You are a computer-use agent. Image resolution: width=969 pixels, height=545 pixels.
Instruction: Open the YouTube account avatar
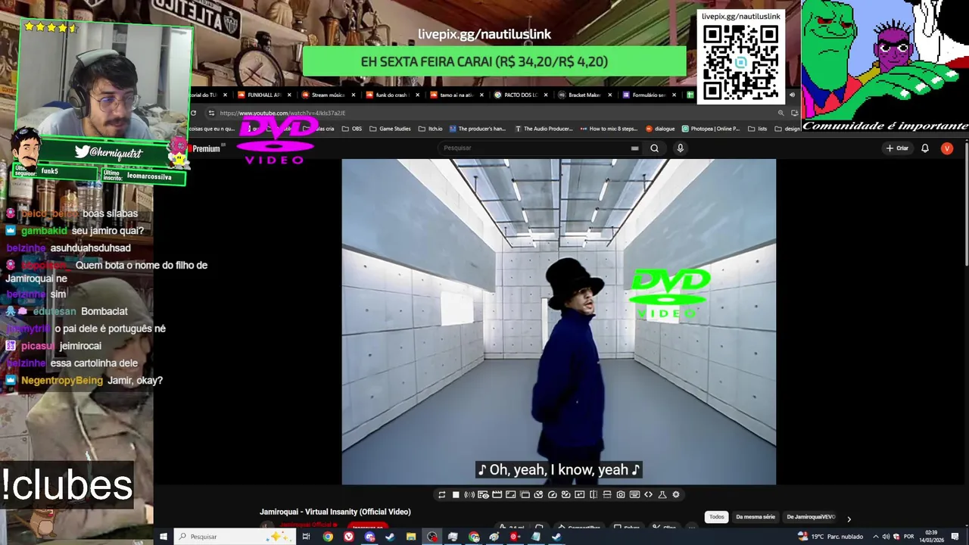[947, 148]
